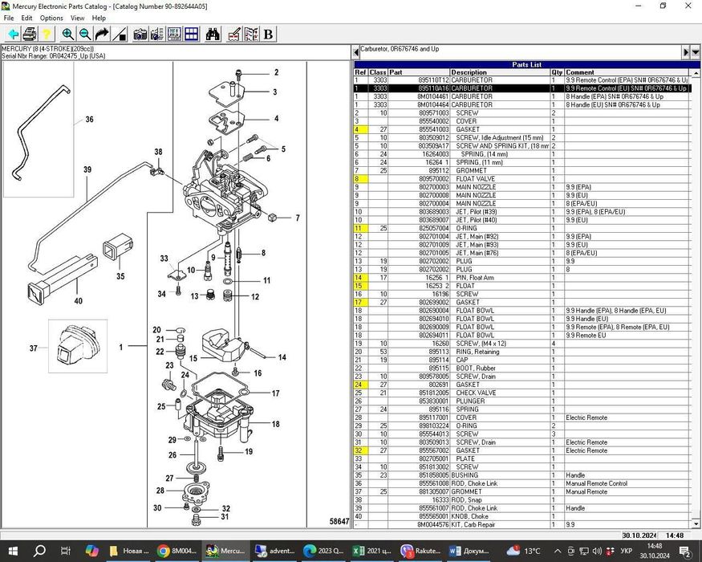Open the File menu
The image size is (702, 562).
point(9,18)
